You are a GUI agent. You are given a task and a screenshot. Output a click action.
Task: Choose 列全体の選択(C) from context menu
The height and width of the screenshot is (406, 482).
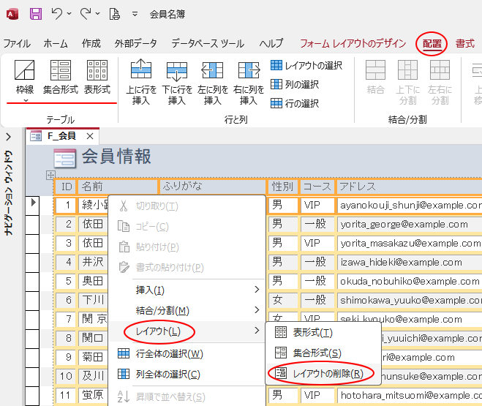point(187,375)
